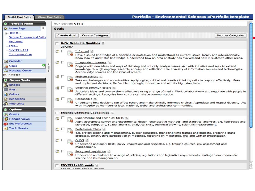This screenshot has height=191, width=255.
Task: Click the document icon beside Policy and Legislation
Action: (70, 153)
